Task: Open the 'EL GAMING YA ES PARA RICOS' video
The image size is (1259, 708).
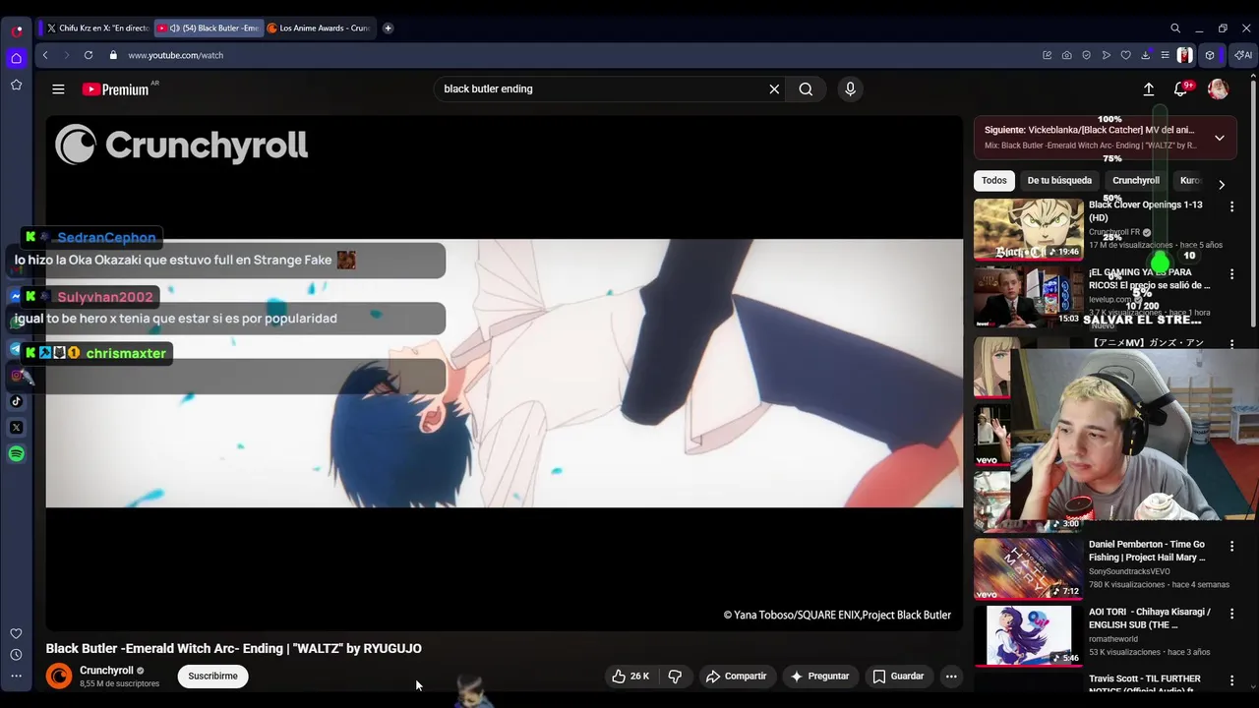Action: 1028,296
